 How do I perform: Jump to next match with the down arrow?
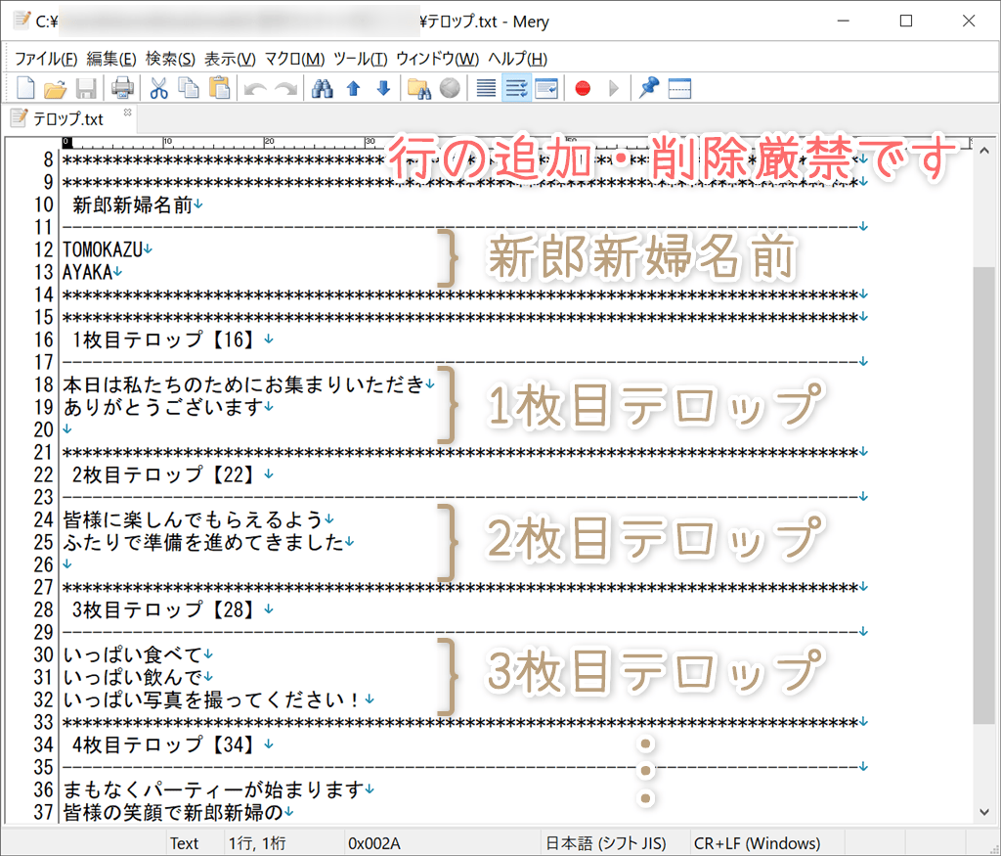tap(381, 87)
